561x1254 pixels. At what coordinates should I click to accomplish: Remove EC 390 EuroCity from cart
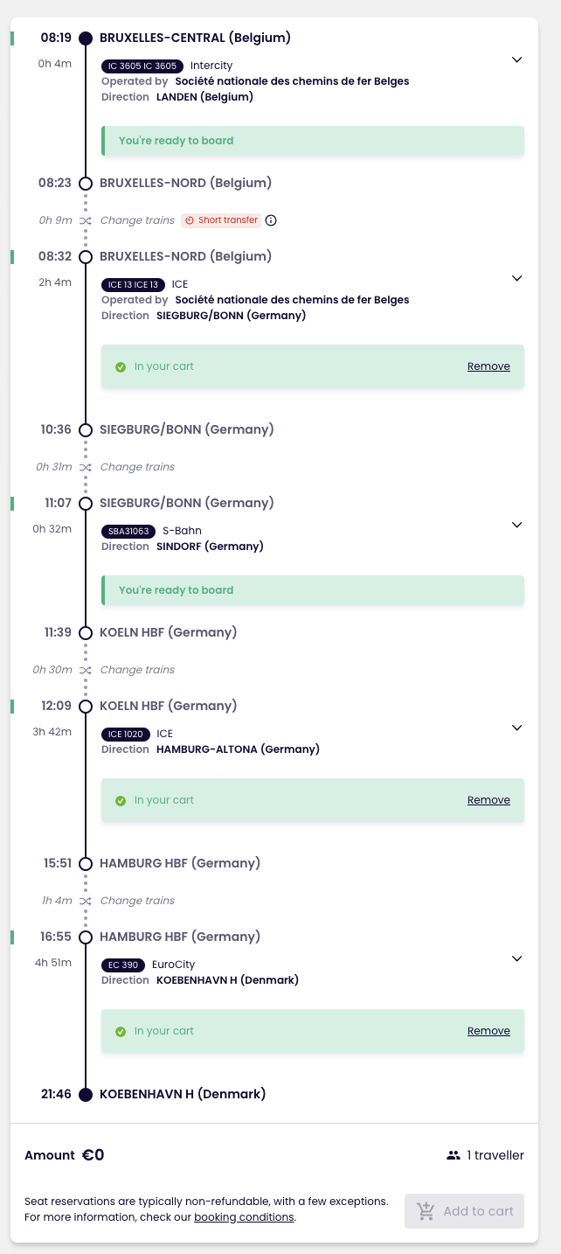488,1031
